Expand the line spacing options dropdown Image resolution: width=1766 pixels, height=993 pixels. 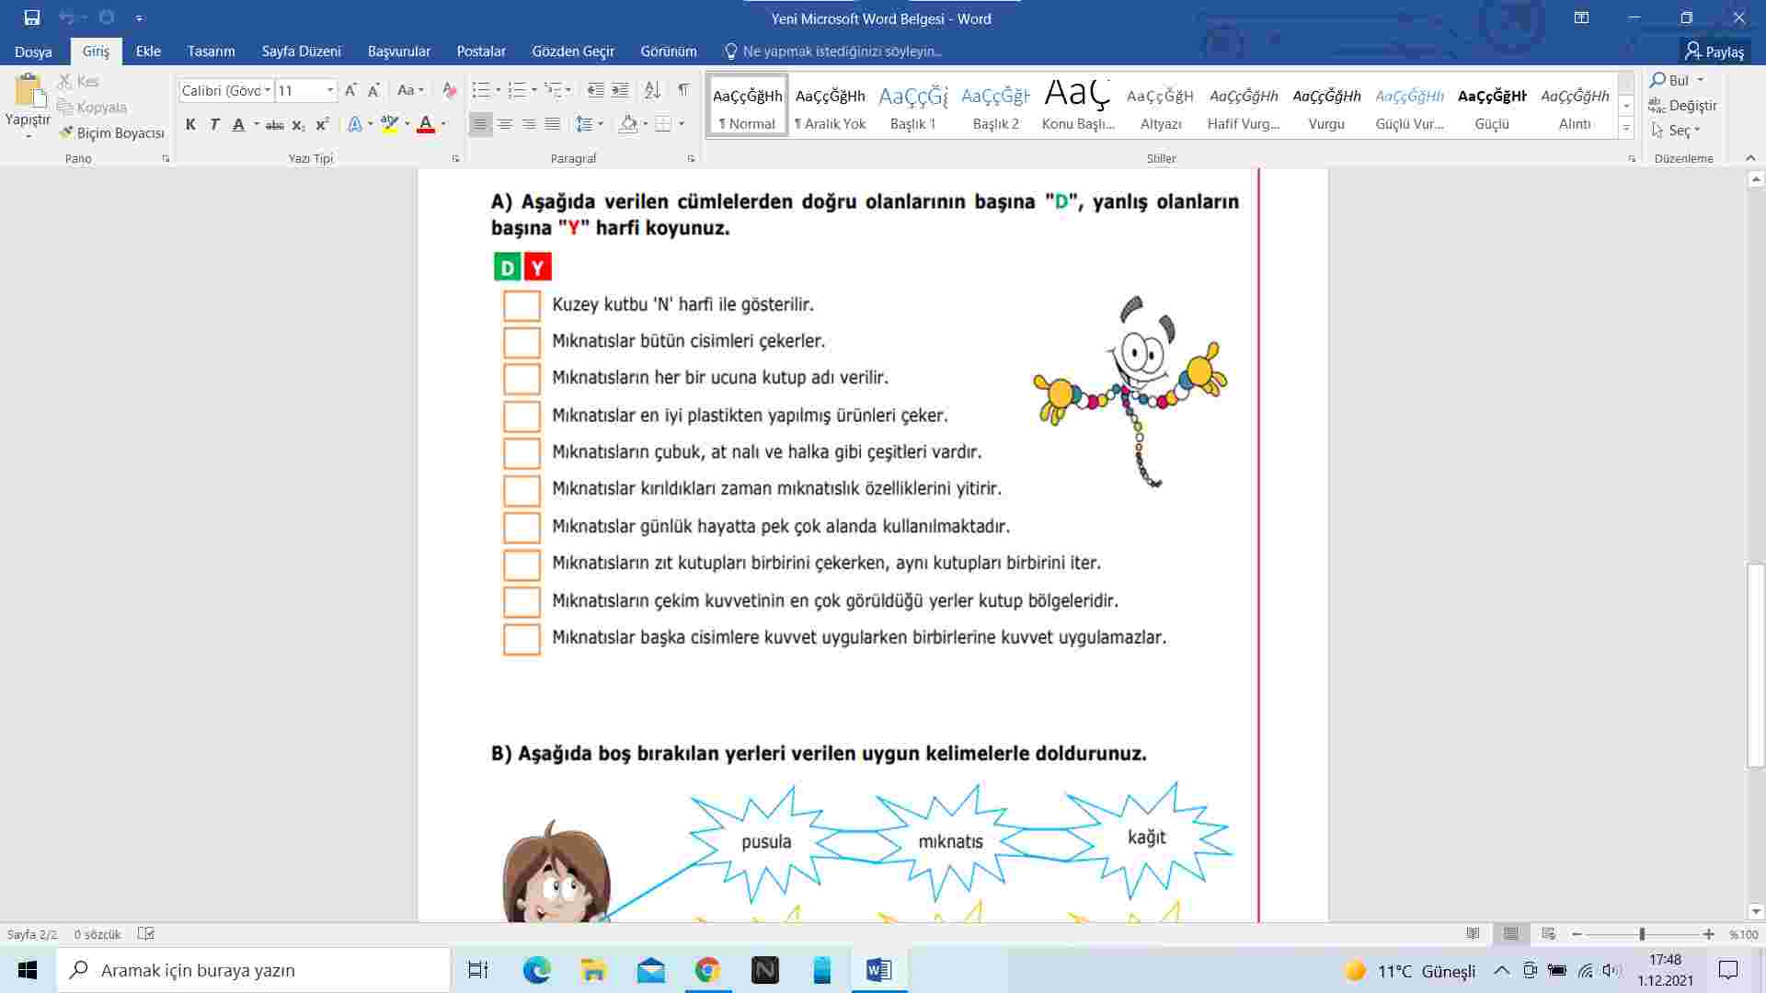[x=601, y=124]
